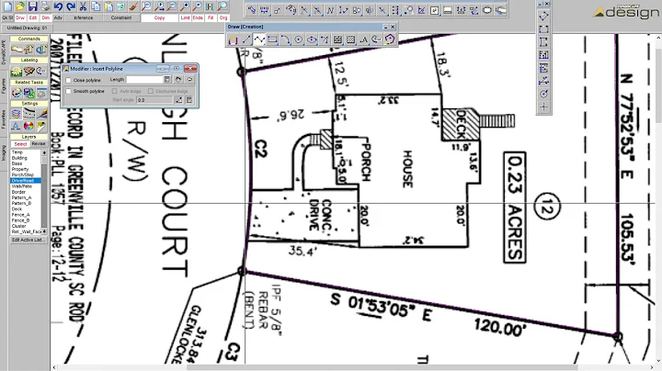Screen dimensions: 662x371
Task: Open the Favorites side tab
Action: point(4,119)
